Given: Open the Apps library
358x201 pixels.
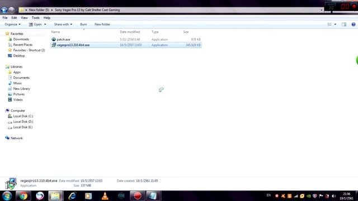Looking at the screenshot, I should 17,72.
